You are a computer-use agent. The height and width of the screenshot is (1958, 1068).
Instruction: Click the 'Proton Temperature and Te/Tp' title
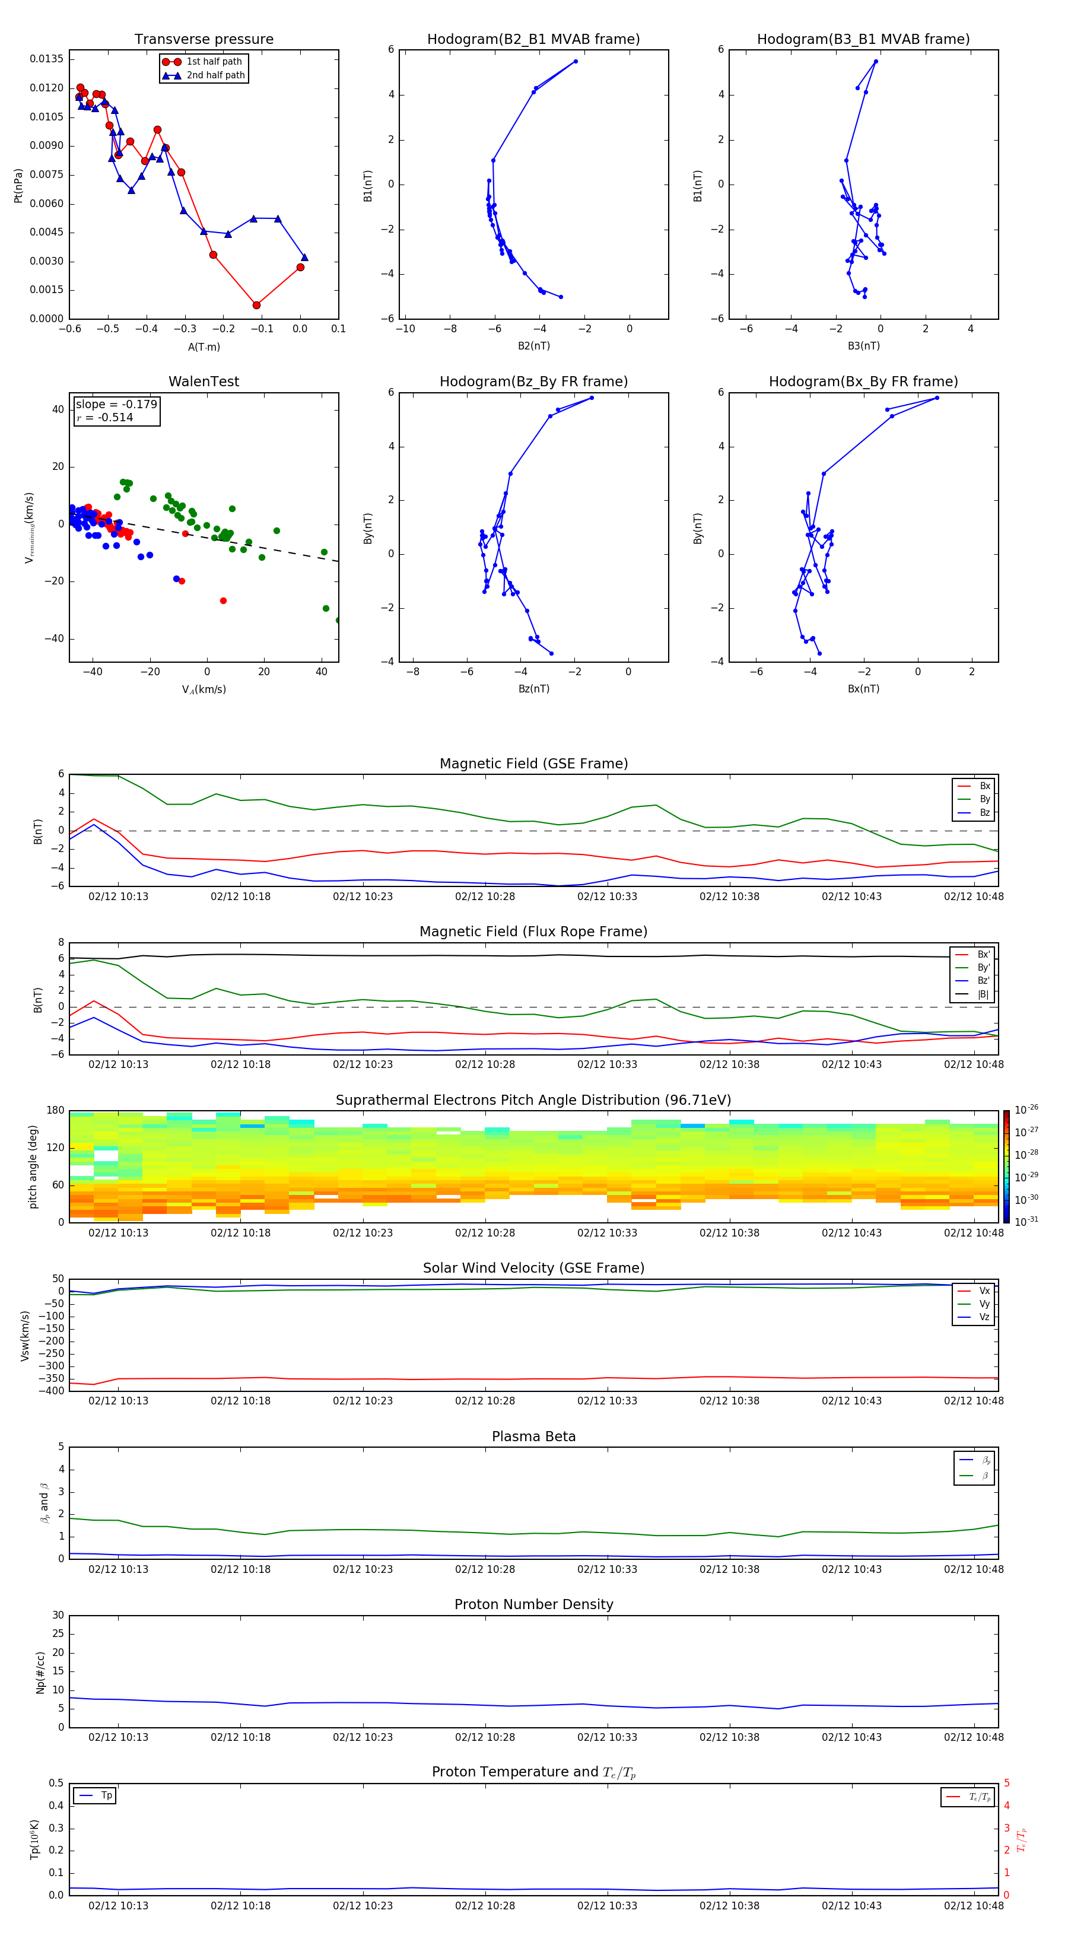click(x=533, y=1772)
